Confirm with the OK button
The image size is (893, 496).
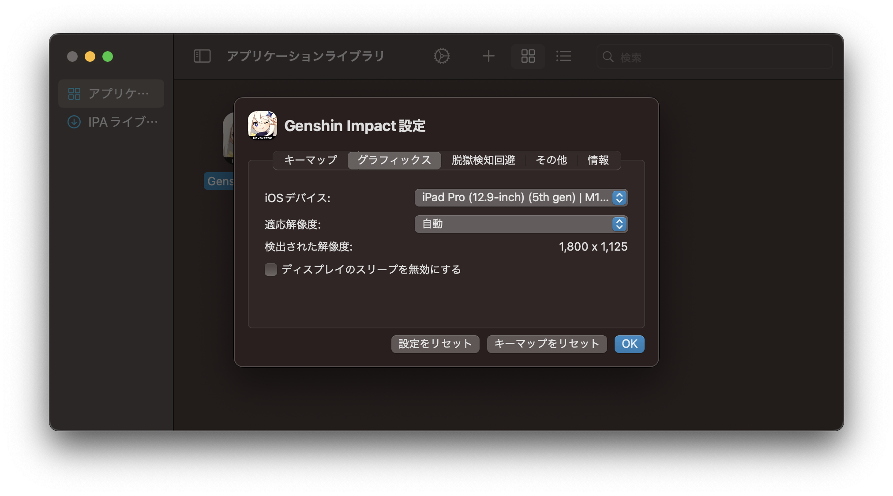point(629,344)
